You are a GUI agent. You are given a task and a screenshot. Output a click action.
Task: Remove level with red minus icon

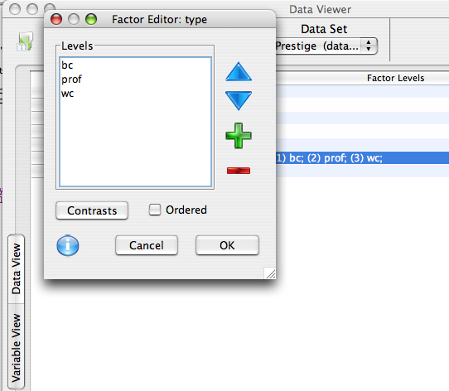pos(239,171)
